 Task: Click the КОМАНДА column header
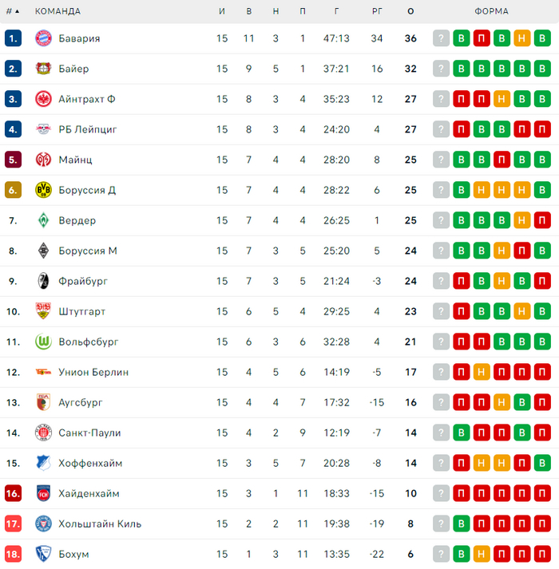tap(57, 11)
